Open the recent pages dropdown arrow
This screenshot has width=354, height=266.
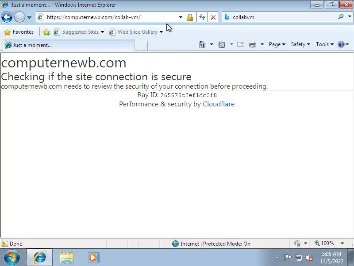[x=29, y=17]
